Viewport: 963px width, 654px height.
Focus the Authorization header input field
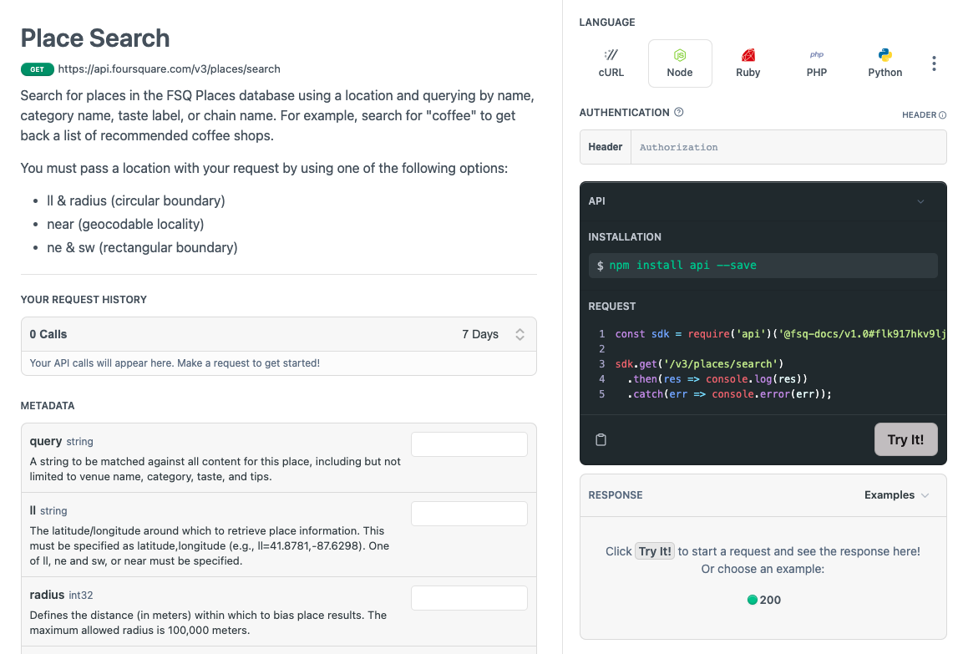788,147
